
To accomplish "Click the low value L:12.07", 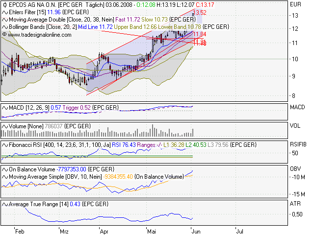I will coord(185,5).
